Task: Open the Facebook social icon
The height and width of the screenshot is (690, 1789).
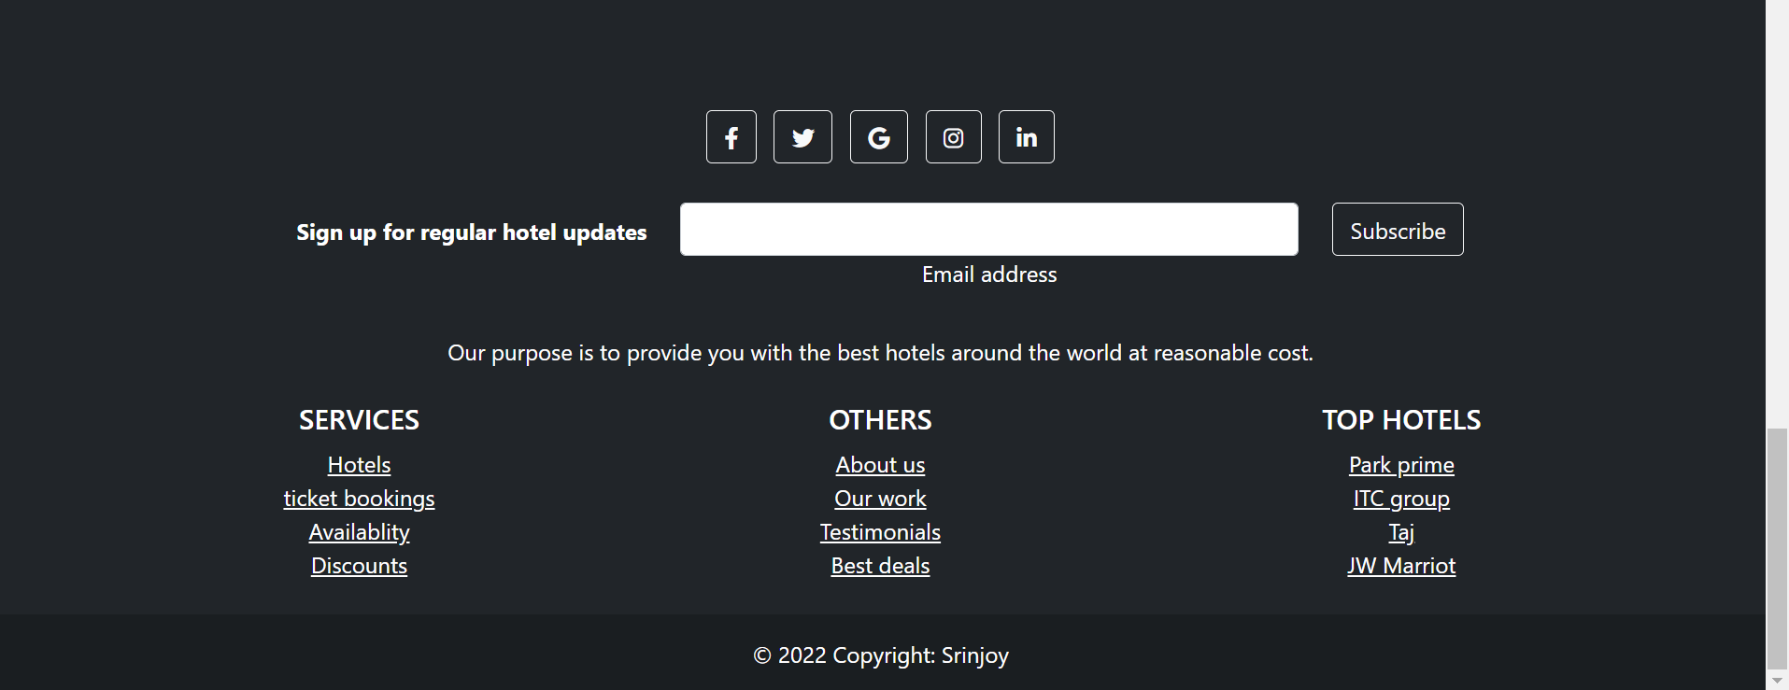Action: pyautogui.click(x=731, y=137)
